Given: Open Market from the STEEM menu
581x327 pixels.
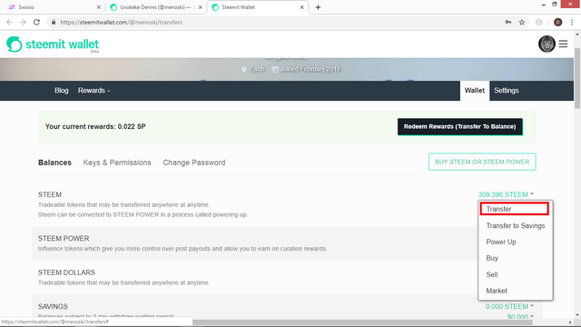Looking at the screenshot, I should [x=497, y=291].
